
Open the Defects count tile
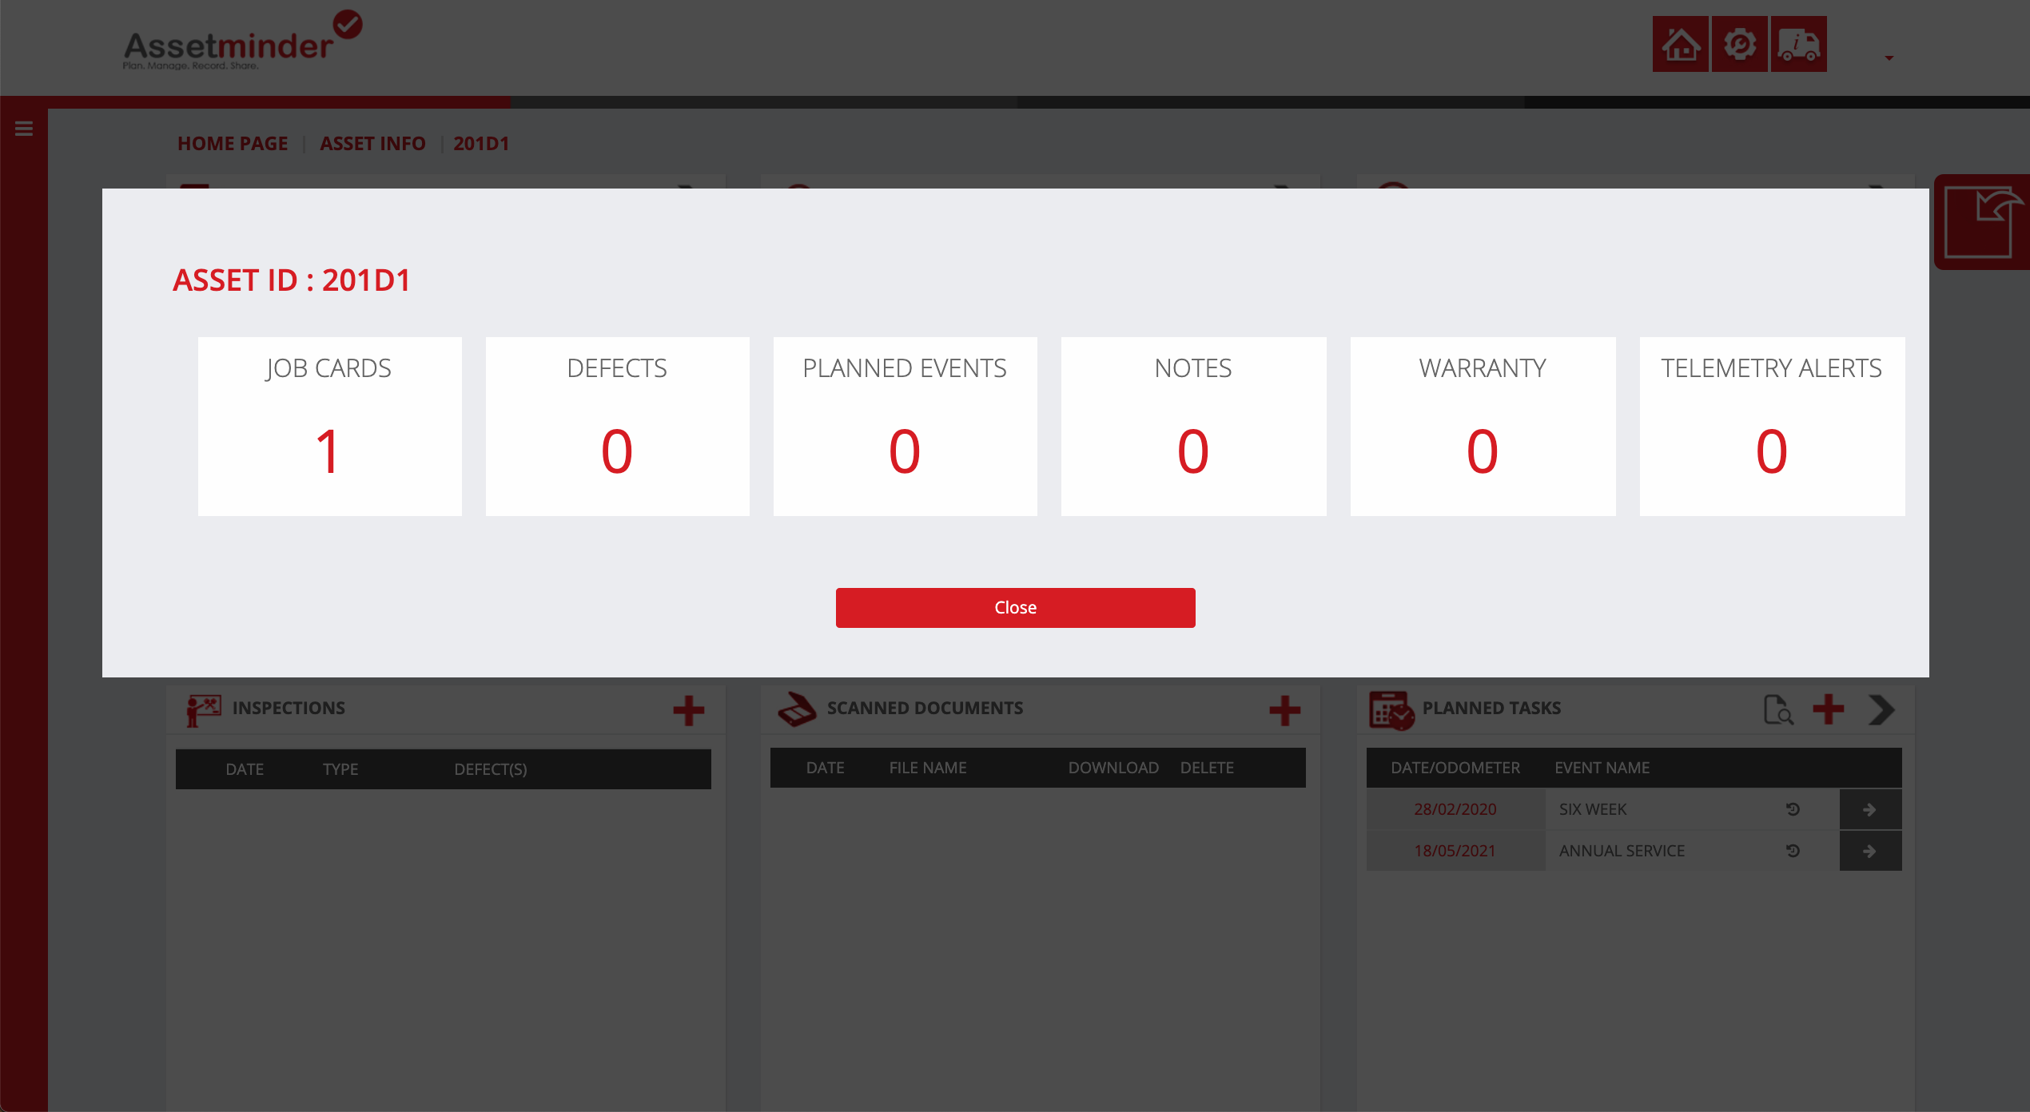tap(617, 427)
